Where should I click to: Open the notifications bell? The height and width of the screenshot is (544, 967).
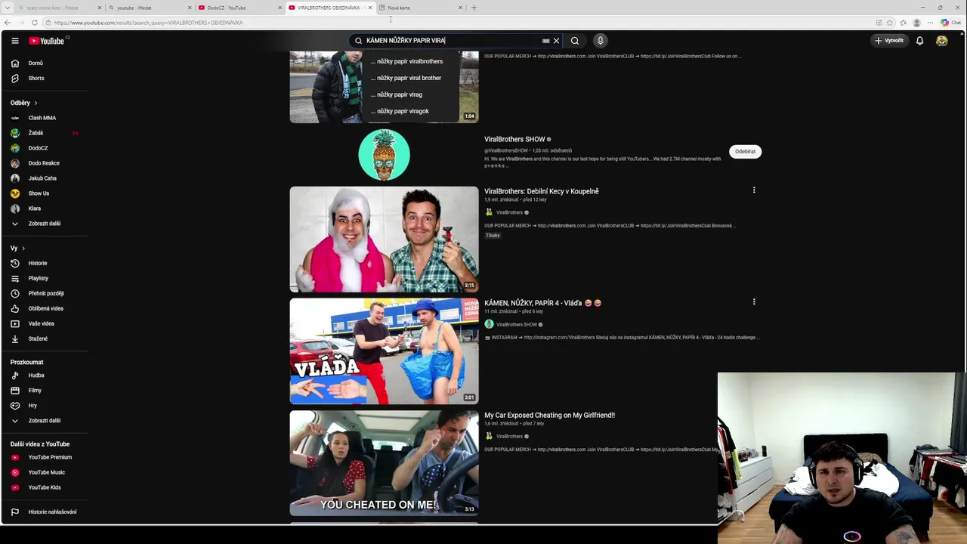pos(919,41)
